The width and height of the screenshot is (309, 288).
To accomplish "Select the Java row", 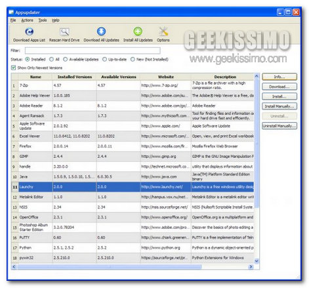I will pos(133,176).
